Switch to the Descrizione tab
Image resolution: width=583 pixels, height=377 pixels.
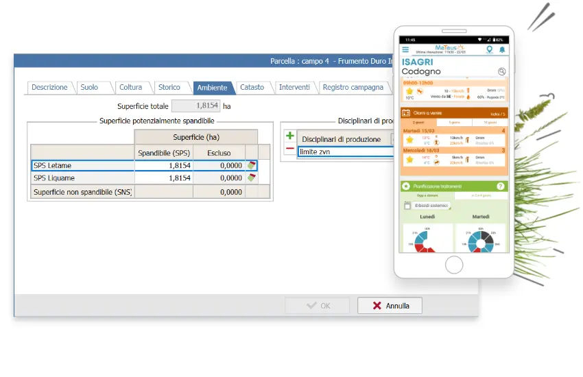point(49,87)
